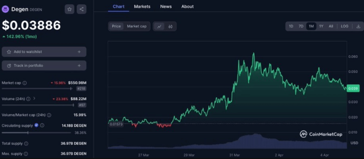Click the pie icon in Track in portfolio

click(x=9, y=66)
